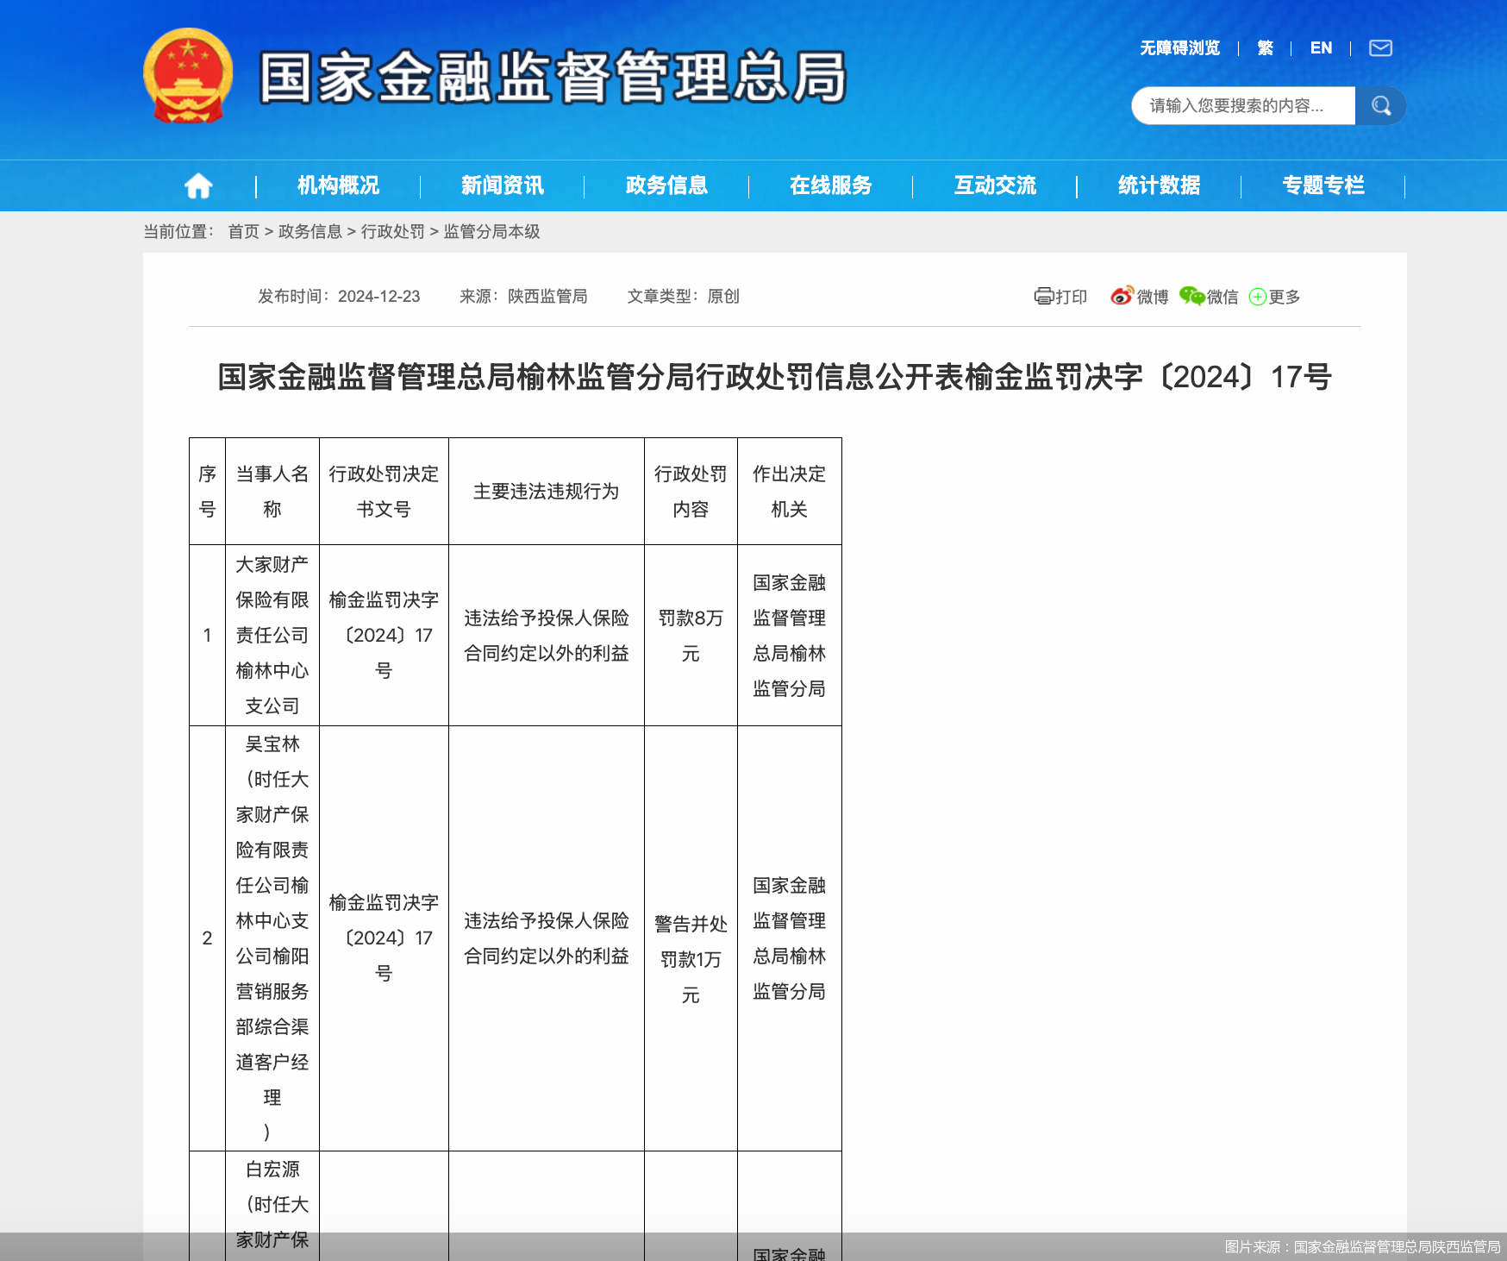Viewport: 1507px width, 1261px height.
Task: Click the plus icon beside 更多
Action: point(1258,298)
